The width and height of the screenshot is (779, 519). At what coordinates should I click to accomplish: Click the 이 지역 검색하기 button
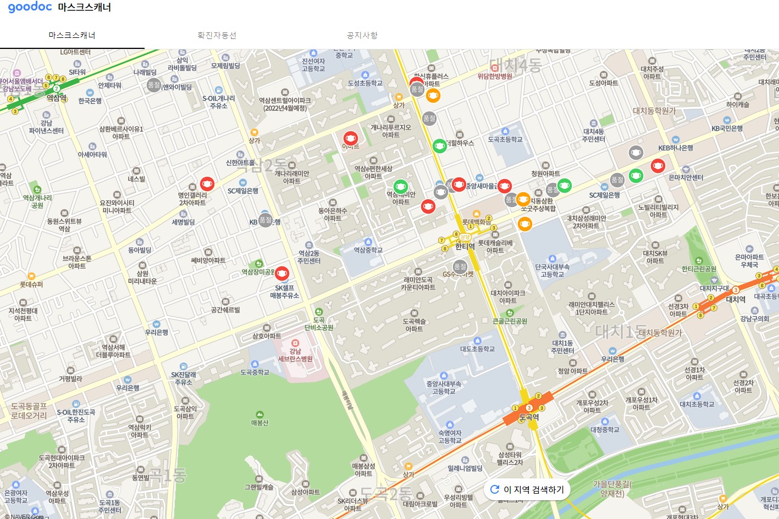pos(527,489)
